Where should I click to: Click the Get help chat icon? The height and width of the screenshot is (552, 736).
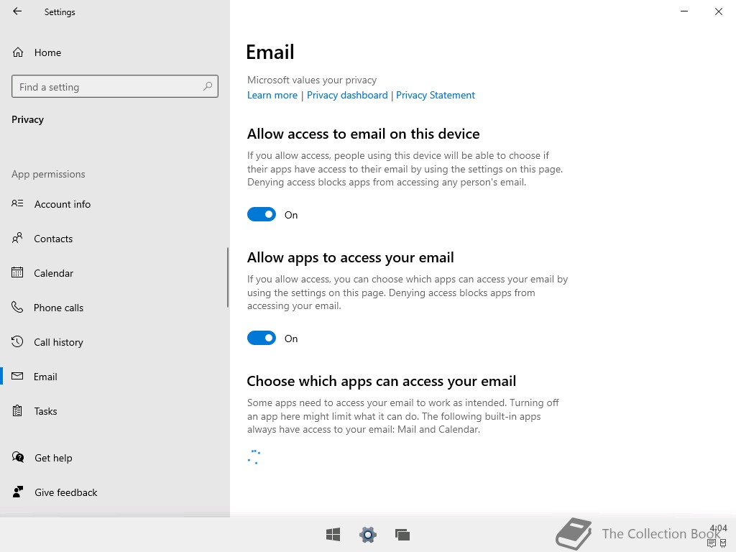coord(18,457)
